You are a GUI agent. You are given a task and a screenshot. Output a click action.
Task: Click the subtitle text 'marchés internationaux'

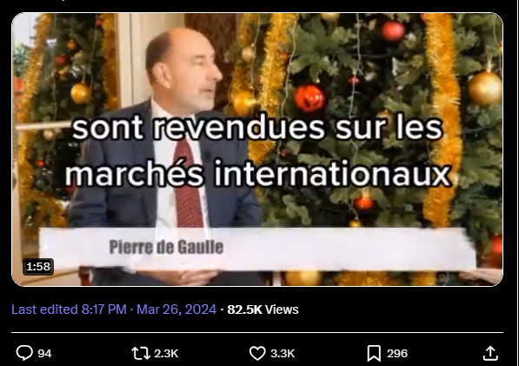258,173
